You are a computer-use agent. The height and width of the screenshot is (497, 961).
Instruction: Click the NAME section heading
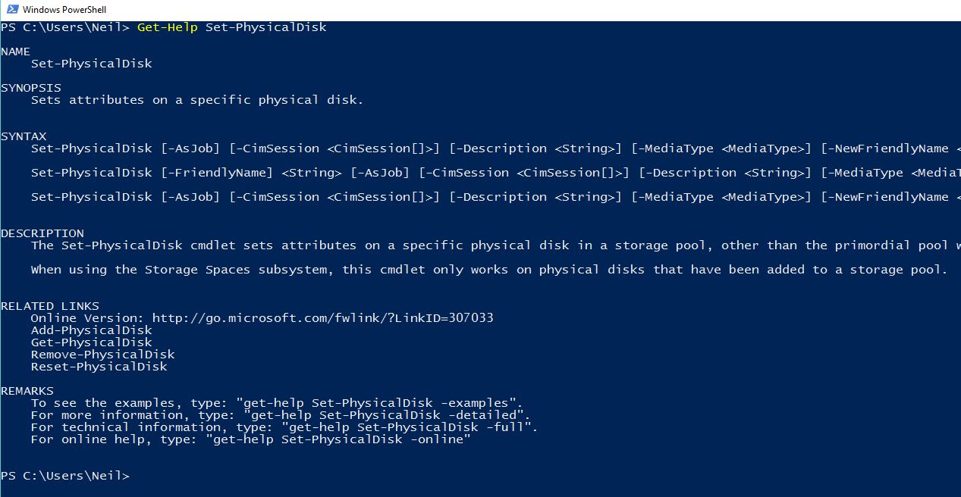coord(15,52)
